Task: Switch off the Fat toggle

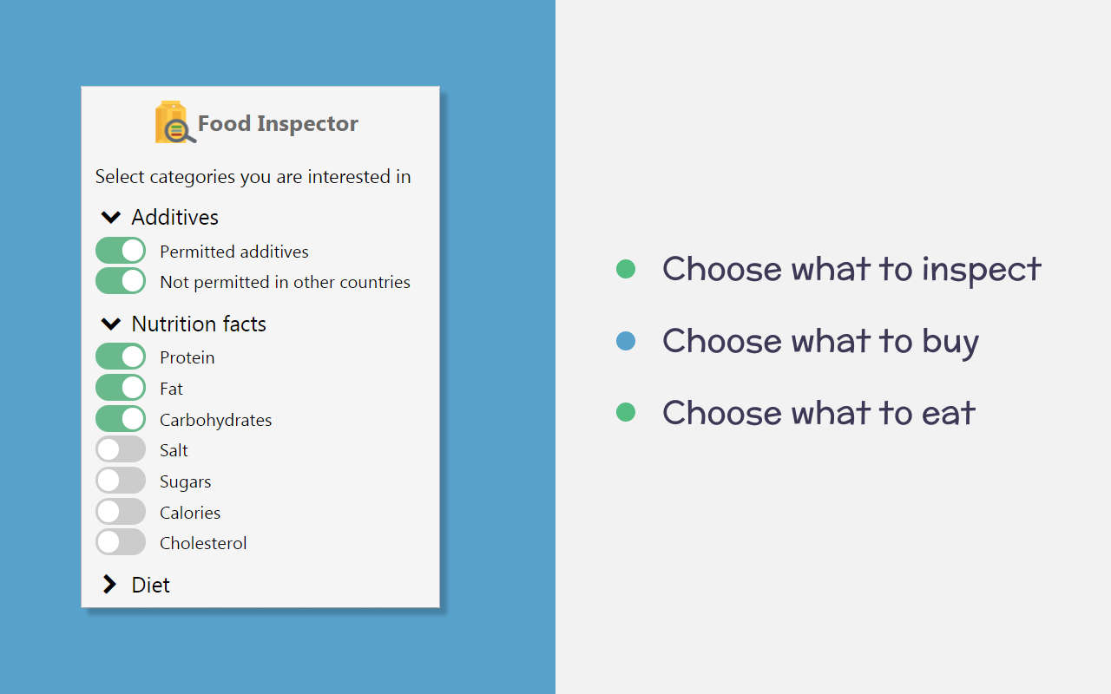Action: pos(121,388)
